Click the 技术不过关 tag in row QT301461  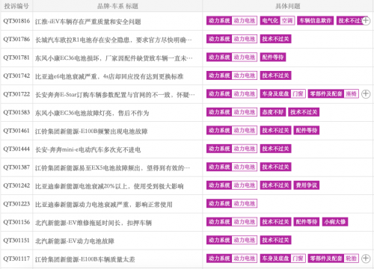click(x=275, y=131)
